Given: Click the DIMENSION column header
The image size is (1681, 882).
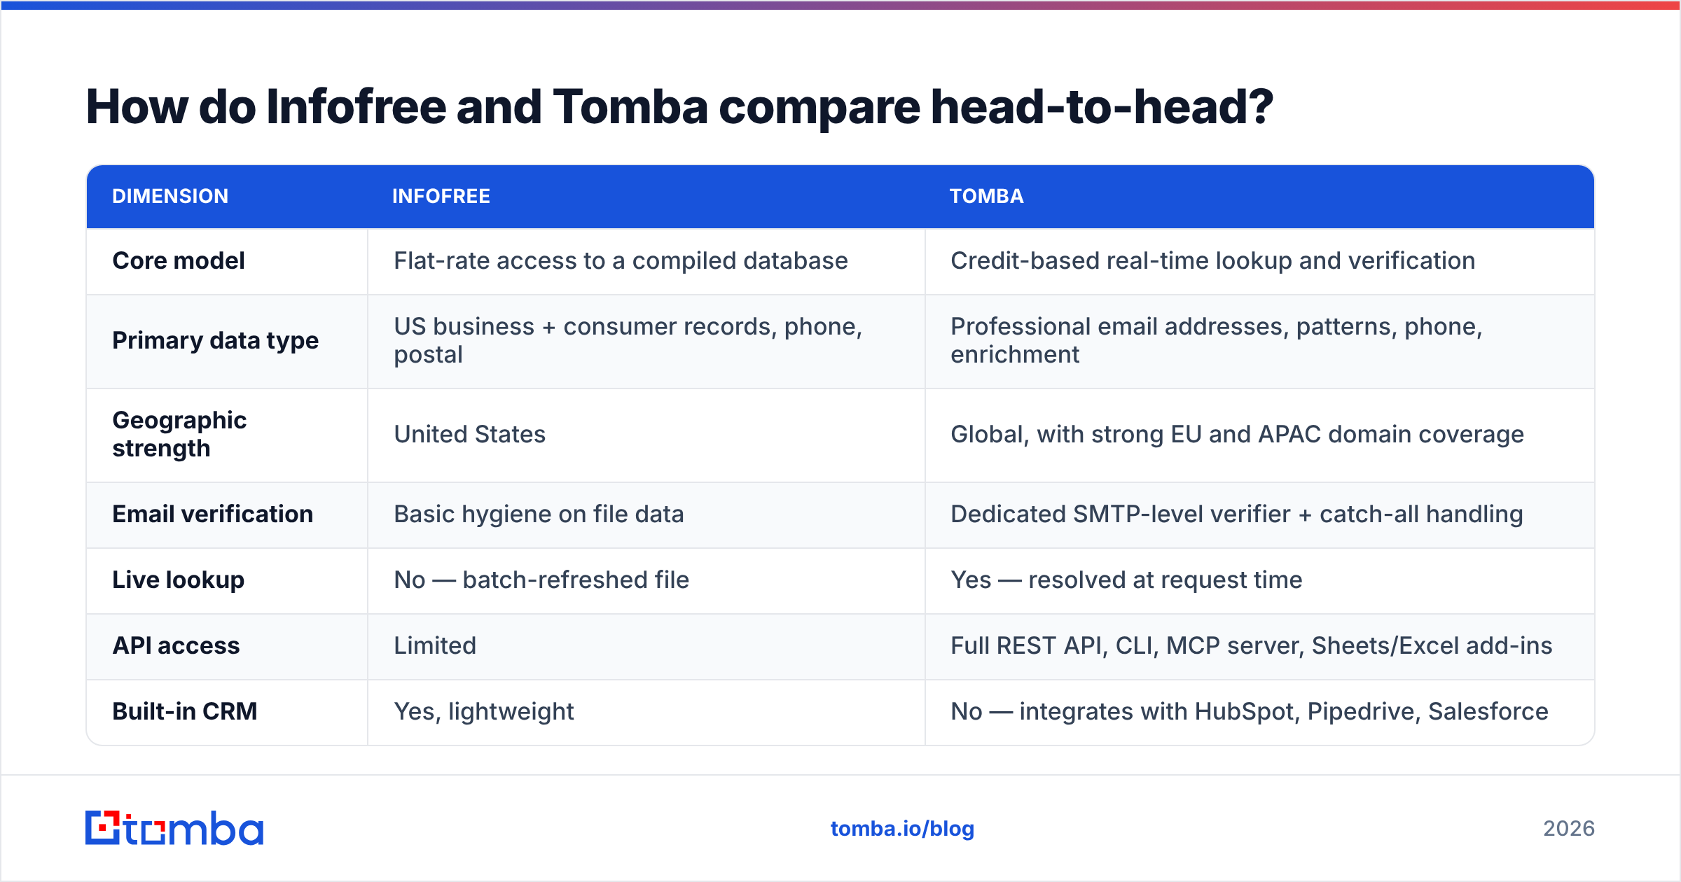Looking at the screenshot, I should point(170,196).
